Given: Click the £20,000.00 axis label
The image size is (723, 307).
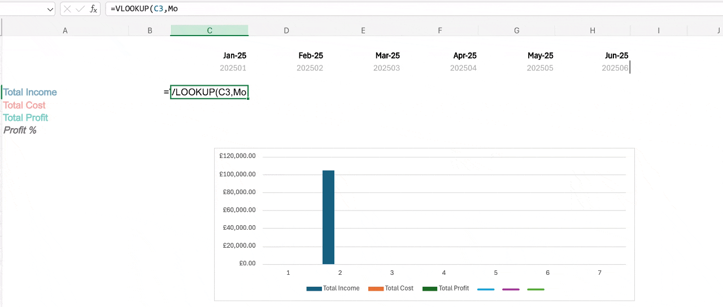Looking at the screenshot, I should [239, 245].
